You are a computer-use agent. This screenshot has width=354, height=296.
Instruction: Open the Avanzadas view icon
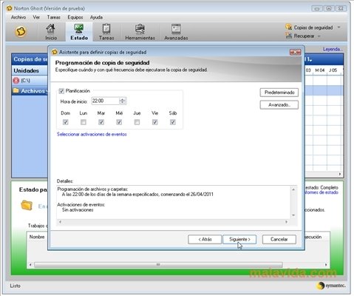coord(176,29)
